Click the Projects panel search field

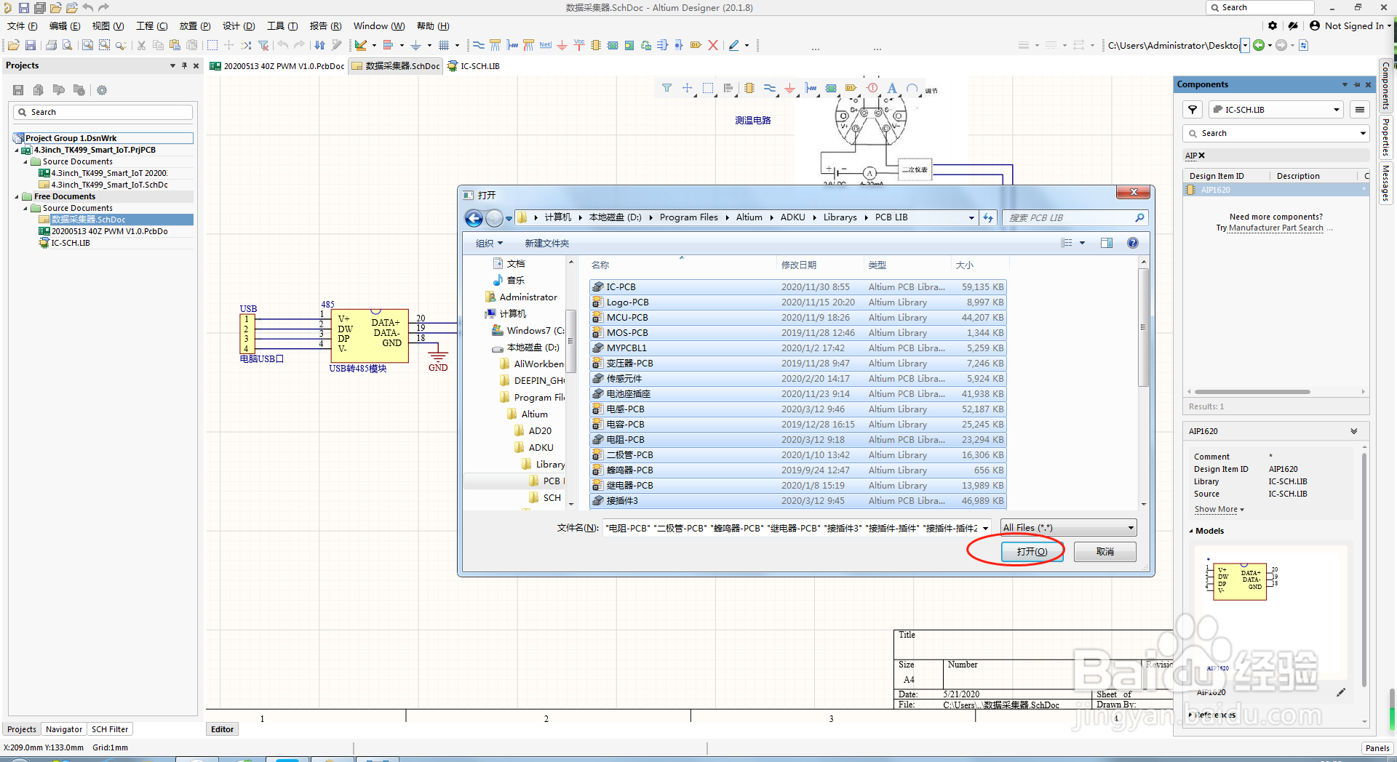tap(103, 112)
